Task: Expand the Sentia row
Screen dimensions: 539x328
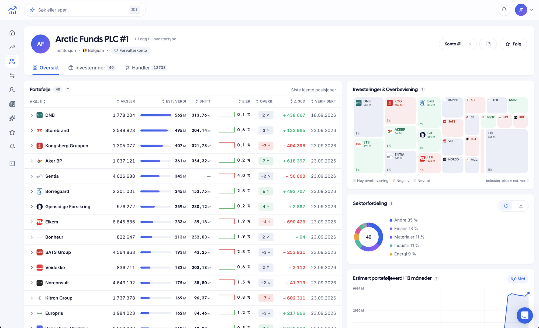Action: point(32,176)
